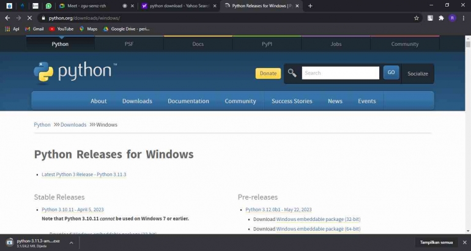Screen dimensions: 471x251
Task: Open the Community navigation menu item
Action: tap(240, 101)
